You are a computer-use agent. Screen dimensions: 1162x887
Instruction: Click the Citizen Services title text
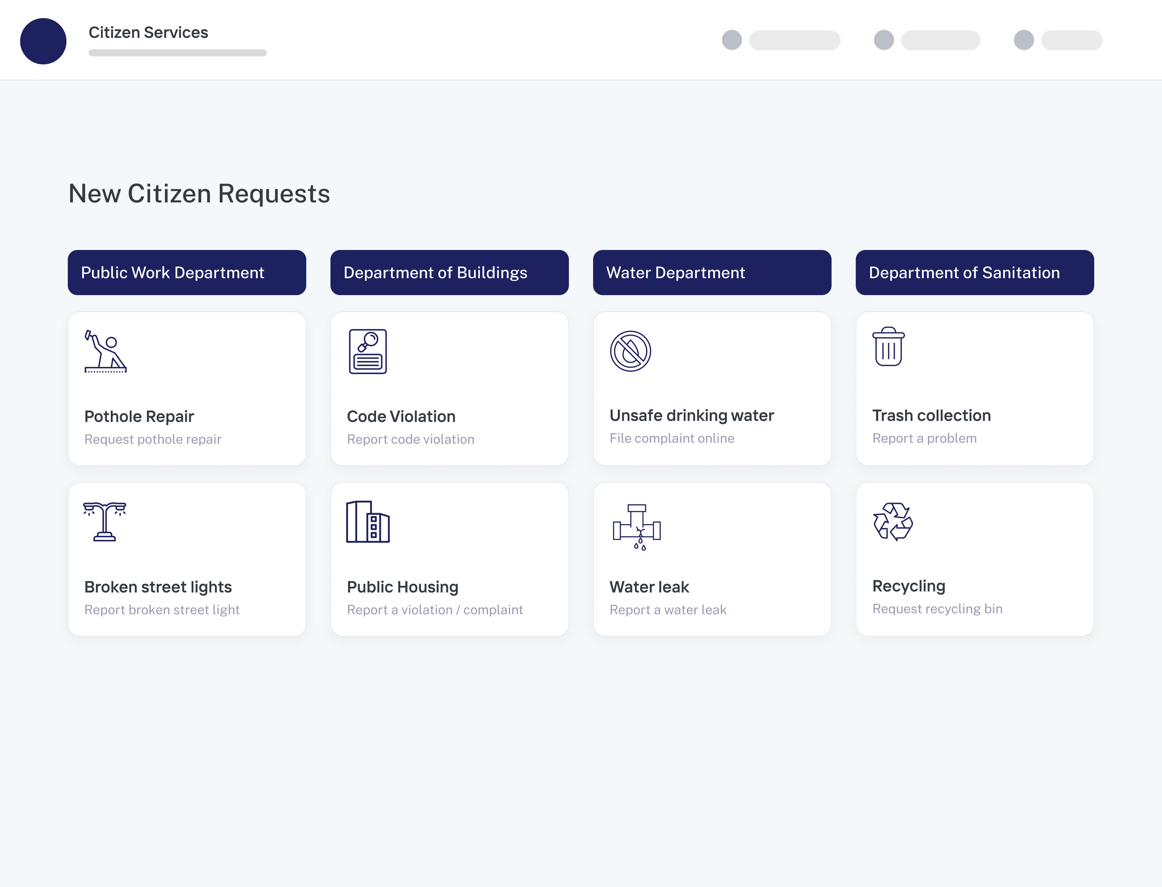pyautogui.click(x=148, y=32)
